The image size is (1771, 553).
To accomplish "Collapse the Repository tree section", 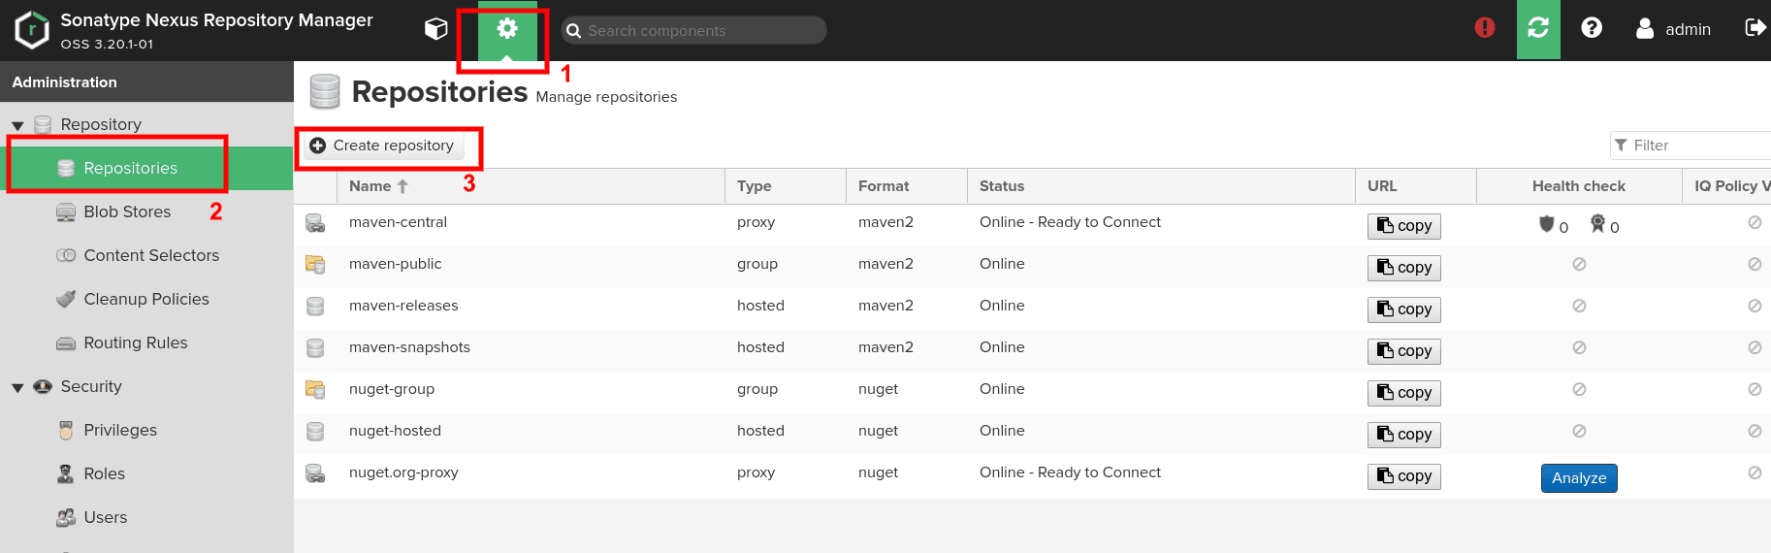I will click(17, 125).
